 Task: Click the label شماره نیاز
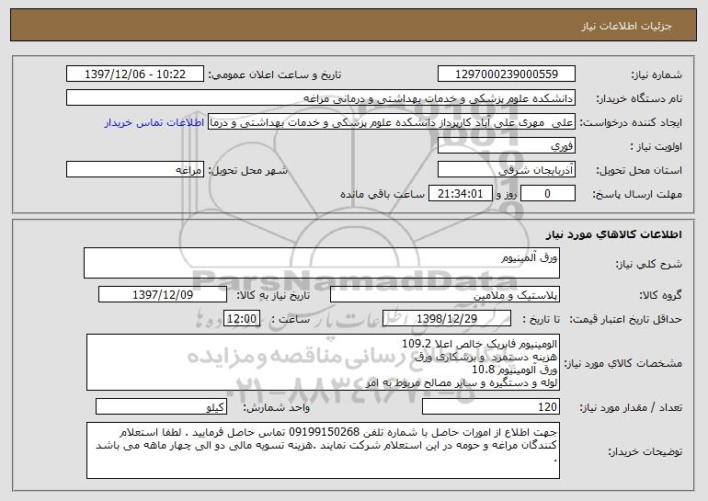tap(657, 74)
